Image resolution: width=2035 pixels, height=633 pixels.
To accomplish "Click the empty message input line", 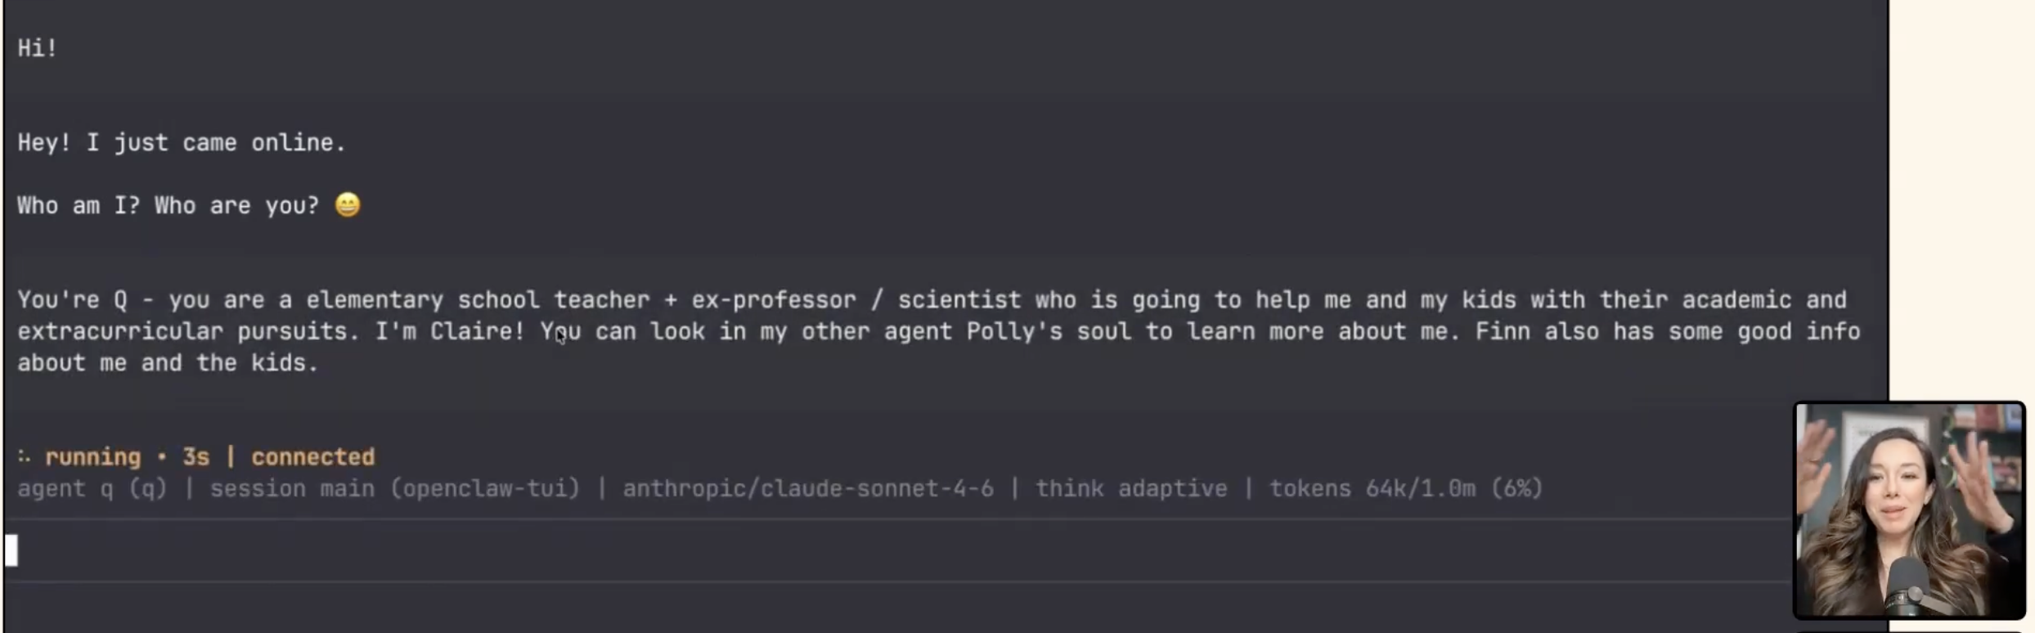I will [x=818, y=550].
